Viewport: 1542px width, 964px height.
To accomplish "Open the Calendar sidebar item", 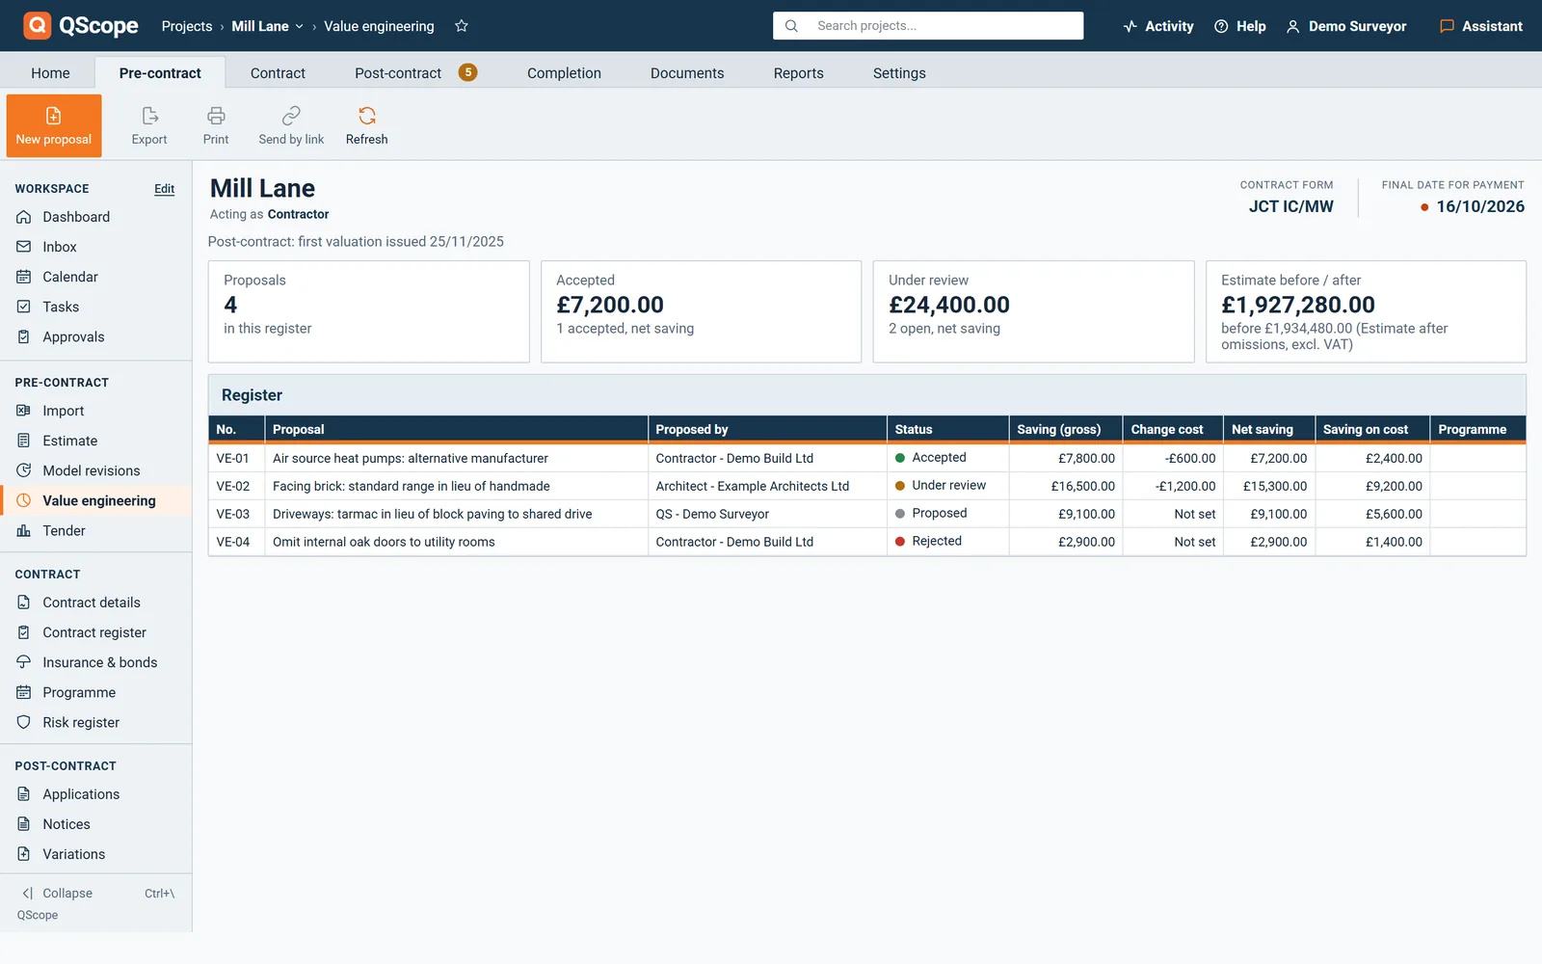I will (96, 277).
